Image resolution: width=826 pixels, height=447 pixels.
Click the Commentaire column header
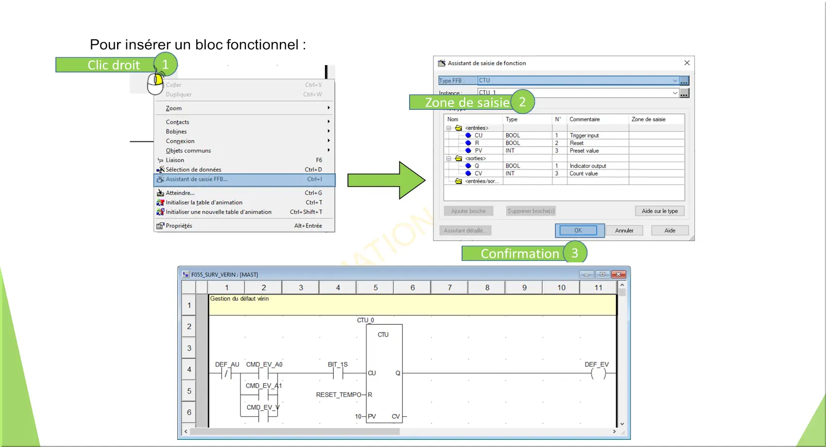(598, 120)
